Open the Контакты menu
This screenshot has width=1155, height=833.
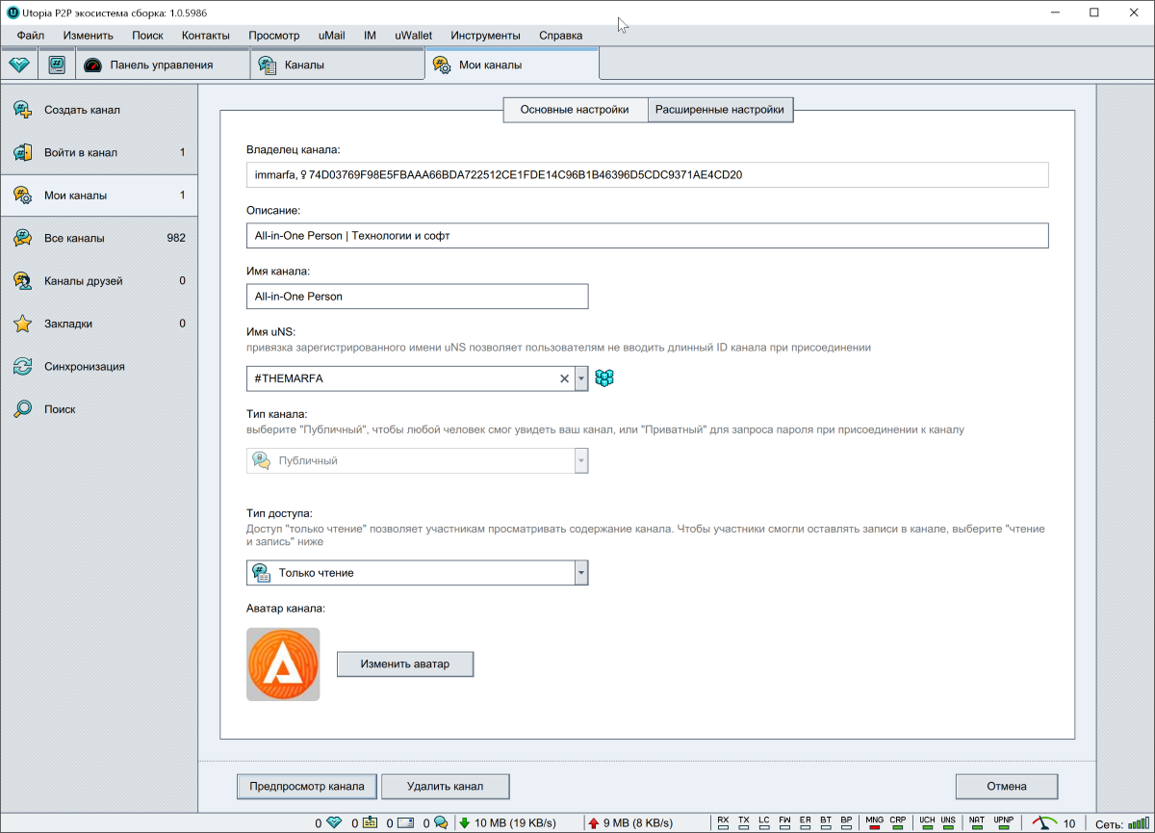pos(206,36)
